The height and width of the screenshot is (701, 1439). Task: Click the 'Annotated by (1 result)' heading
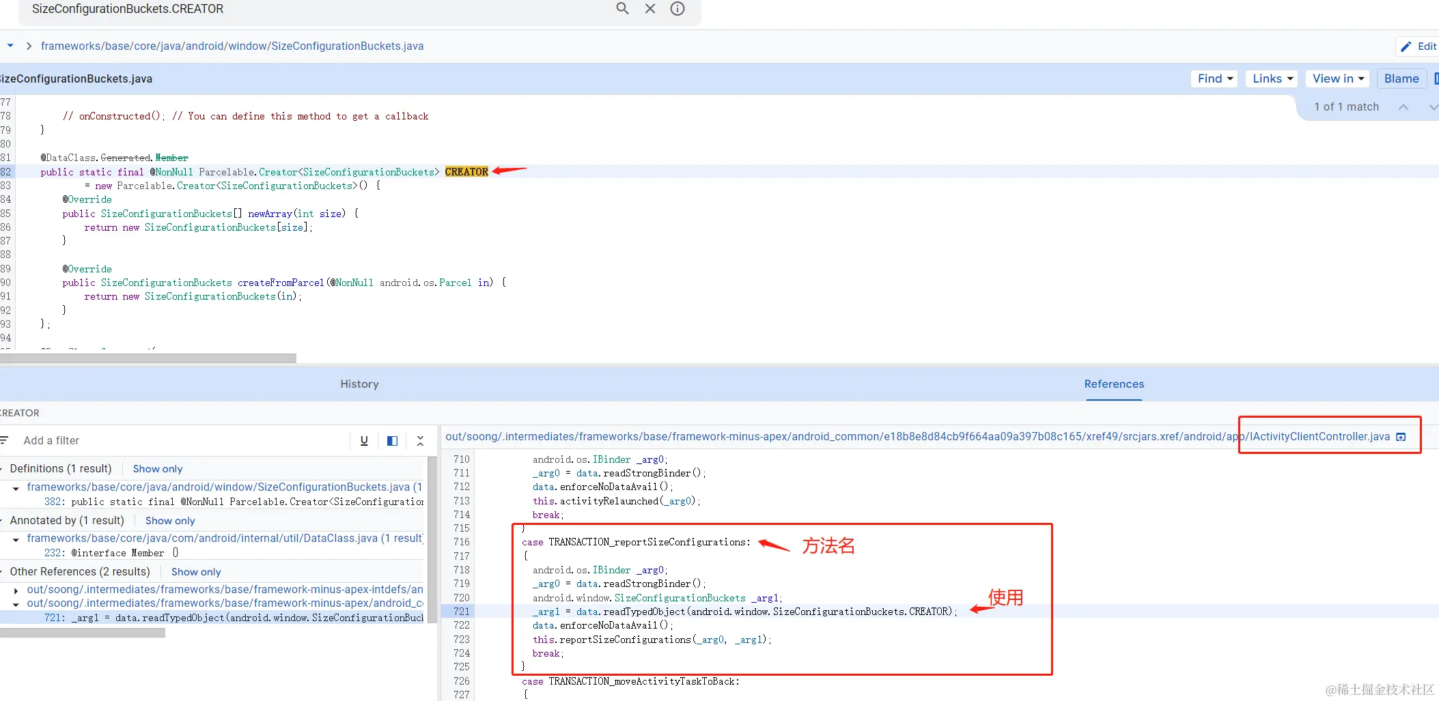67,521
